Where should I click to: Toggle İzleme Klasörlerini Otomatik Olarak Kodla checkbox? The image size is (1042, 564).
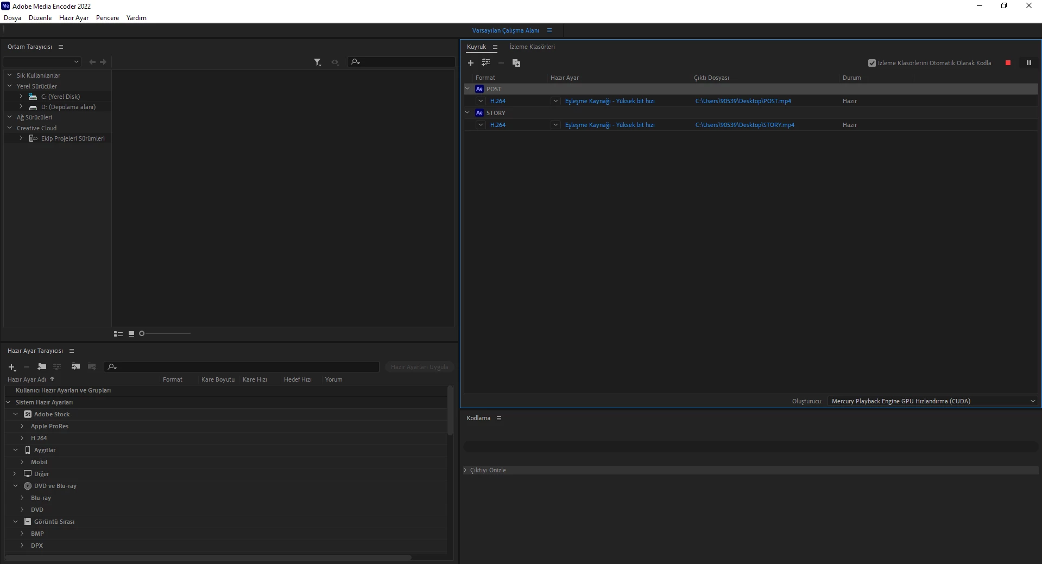(x=872, y=63)
